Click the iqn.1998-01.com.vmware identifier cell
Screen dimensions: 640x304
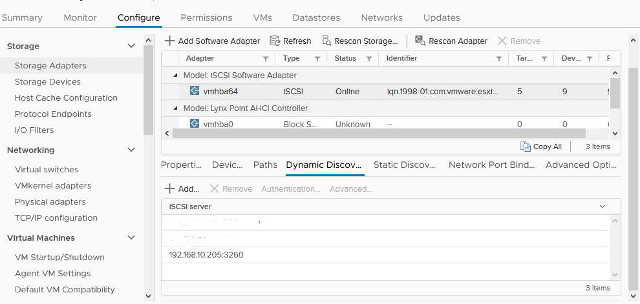(x=443, y=92)
